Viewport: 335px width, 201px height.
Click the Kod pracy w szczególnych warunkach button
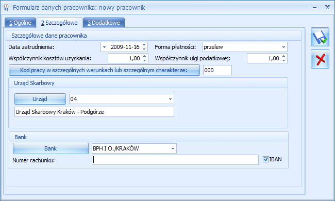coord(104,70)
